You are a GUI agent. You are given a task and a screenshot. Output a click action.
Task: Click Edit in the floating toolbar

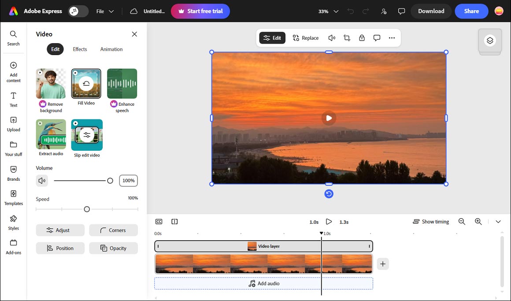(x=272, y=38)
